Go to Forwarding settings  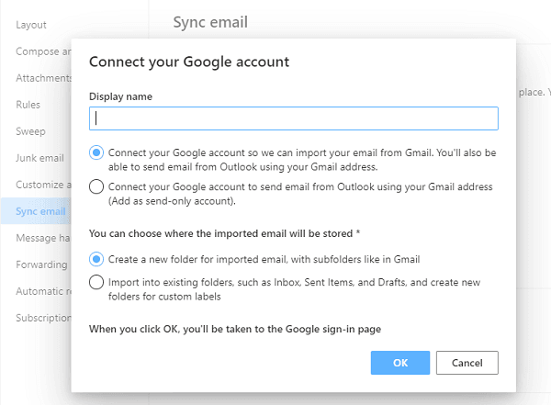pos(41,264)
